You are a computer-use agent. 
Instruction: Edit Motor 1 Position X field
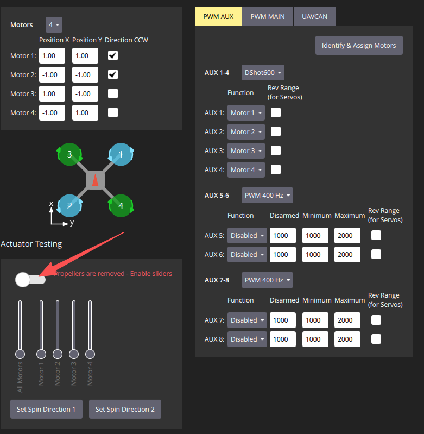tap(52, 55)
